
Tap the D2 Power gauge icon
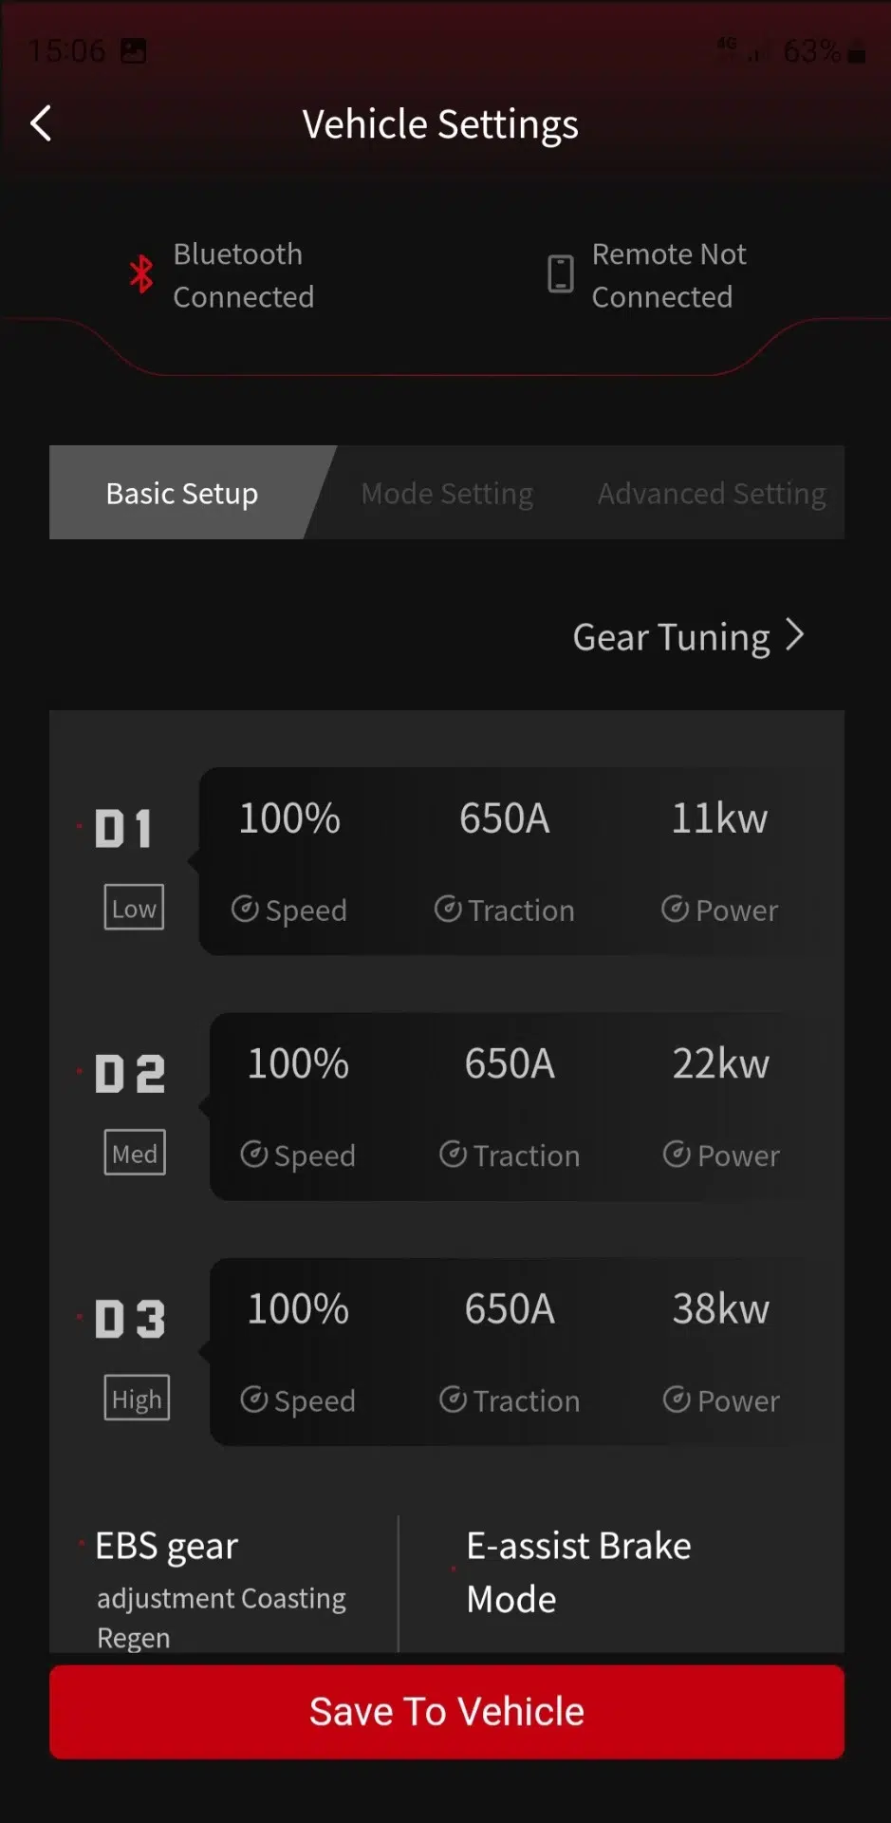(677, 1155)
